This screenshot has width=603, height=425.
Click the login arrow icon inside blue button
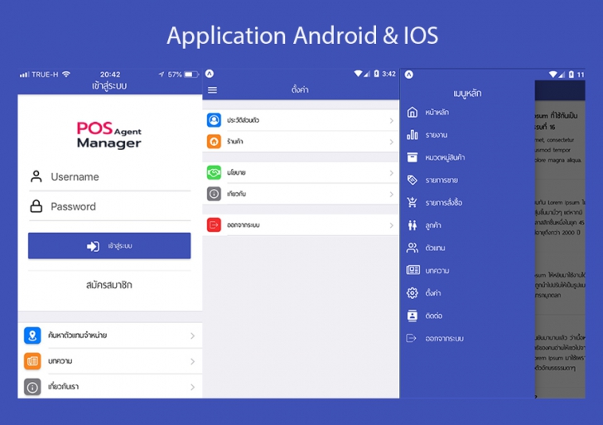click(x=93, y=246)
